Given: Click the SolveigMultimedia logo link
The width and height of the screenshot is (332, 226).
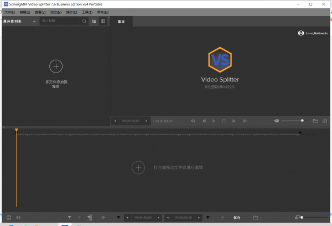Looking at the screenshot, I should (313, 33).
